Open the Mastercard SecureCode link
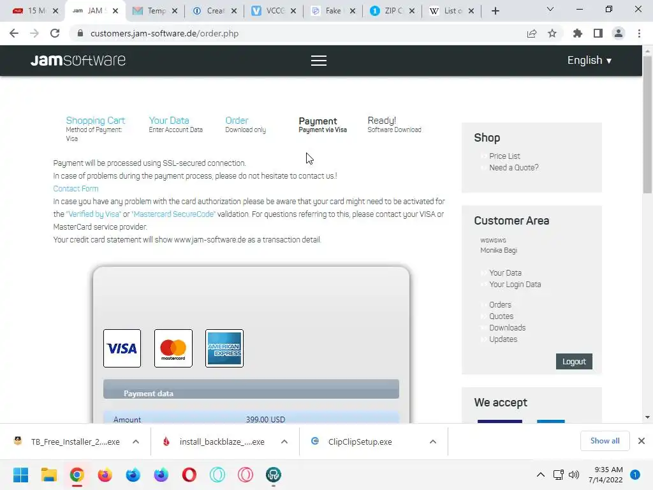Viewport: 653px width, 490px height. pos(173,214)
